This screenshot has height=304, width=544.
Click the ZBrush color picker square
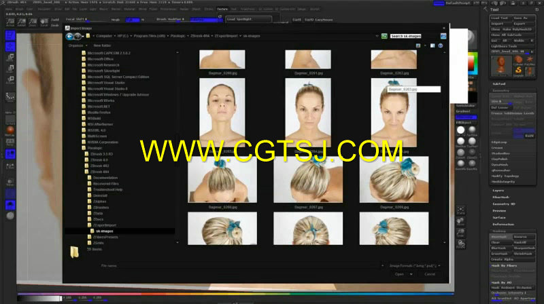coord(473,64)
